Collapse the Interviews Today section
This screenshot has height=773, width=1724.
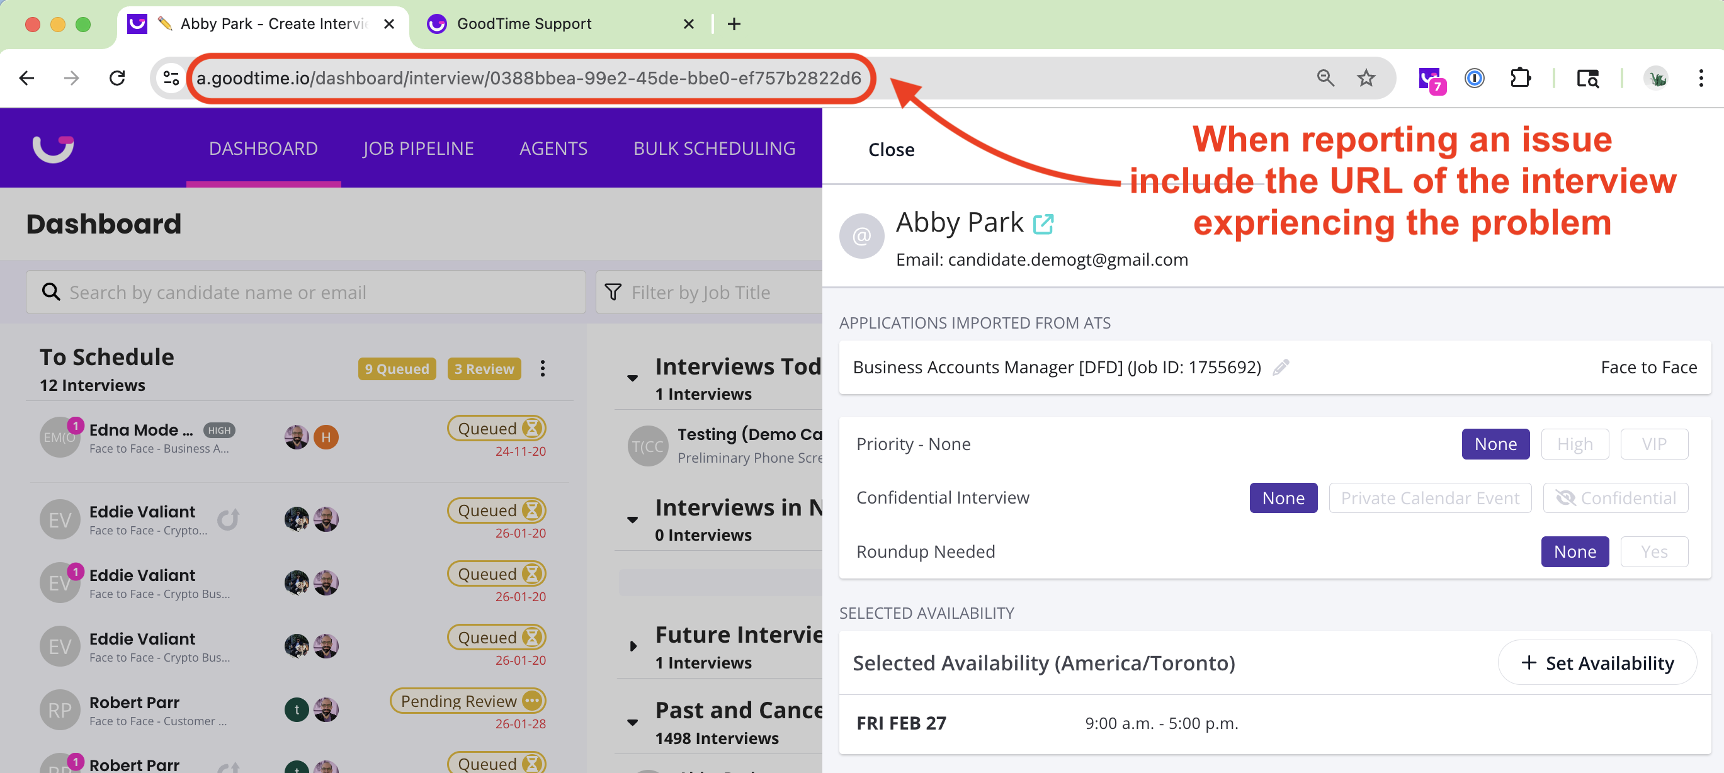pos(632,379)
